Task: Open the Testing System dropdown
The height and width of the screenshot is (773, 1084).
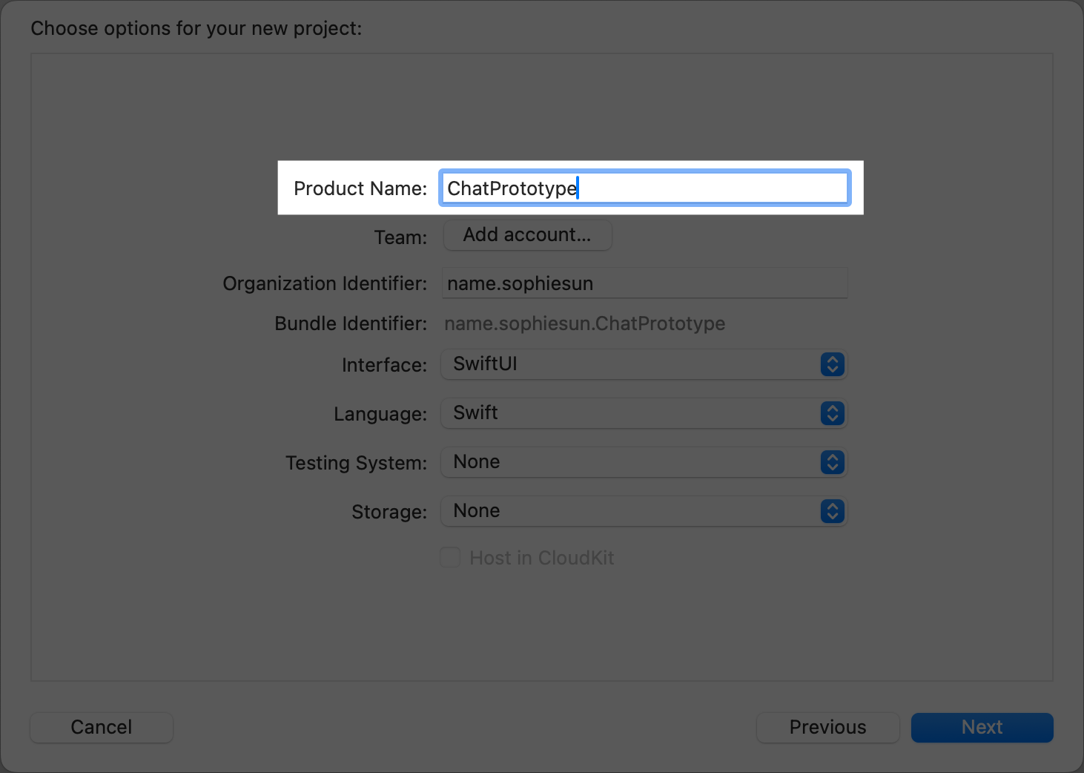Action: pos(643,462)
